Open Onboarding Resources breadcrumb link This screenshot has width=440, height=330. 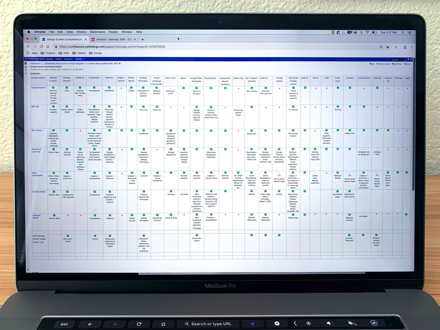click(81, 64)
